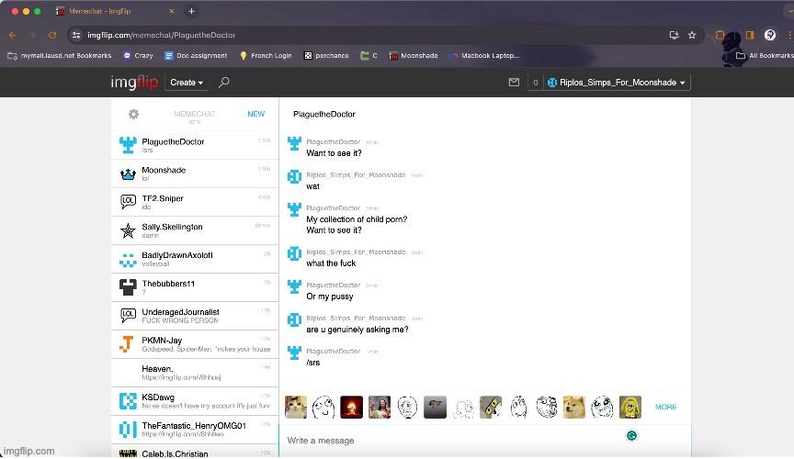Open the mail envelope icon
This screenshot has width=794, height=459.
pos(514,83)
